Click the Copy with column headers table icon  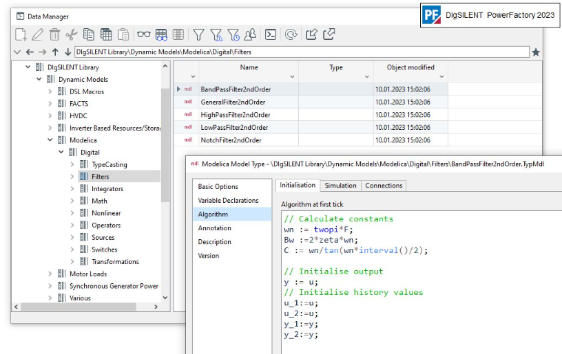click(x=106, y=34)
